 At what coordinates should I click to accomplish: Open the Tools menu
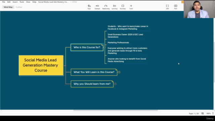[21, 2]
